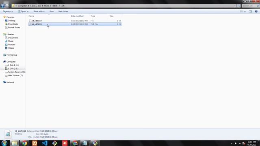Viewport: 260px width, 146px height.
Task: Open the first Chrome icon in the taskbar
Action: pos(24,143)
